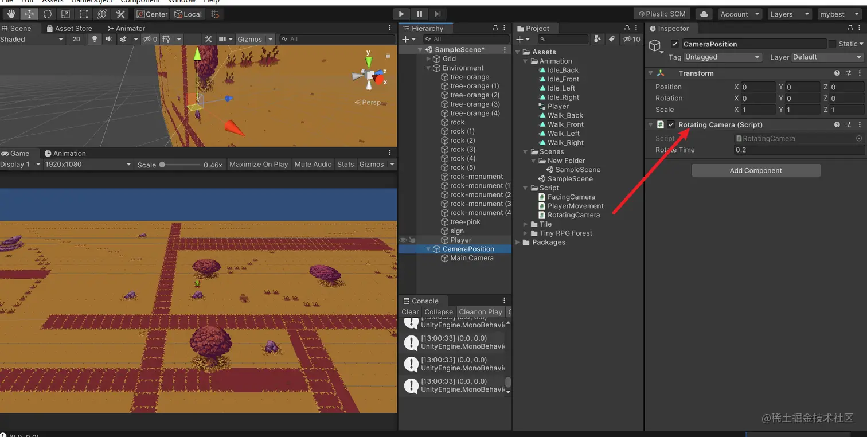
Task: Open Layers dropdown
Action: click(x=790, y=14)
